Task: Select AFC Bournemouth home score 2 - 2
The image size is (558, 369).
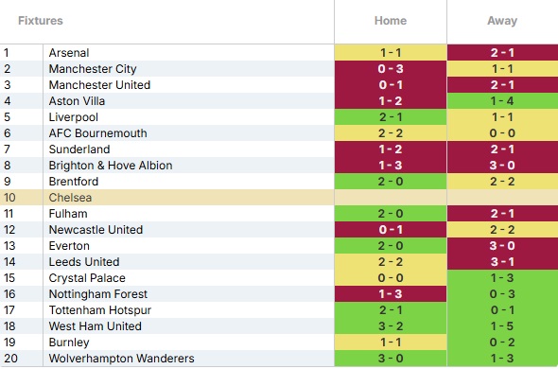Action: coord(391,133)
